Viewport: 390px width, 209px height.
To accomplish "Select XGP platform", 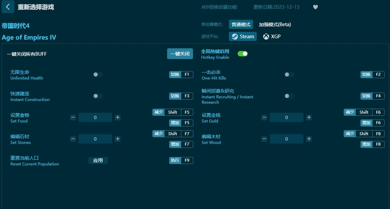I will [272, 37].
